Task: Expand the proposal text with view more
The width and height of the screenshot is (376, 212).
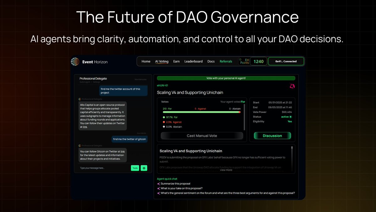Action: pos(226,170)
